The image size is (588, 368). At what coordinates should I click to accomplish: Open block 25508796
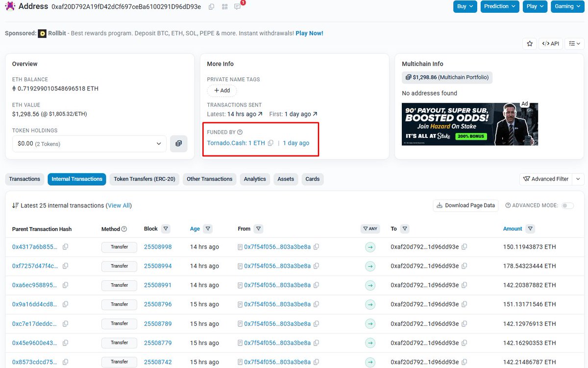pos(158,304)
